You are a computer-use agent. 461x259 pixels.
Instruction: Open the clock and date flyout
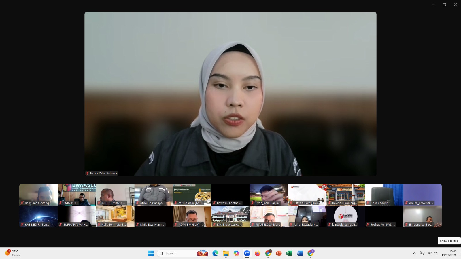(x=449, y=253)
